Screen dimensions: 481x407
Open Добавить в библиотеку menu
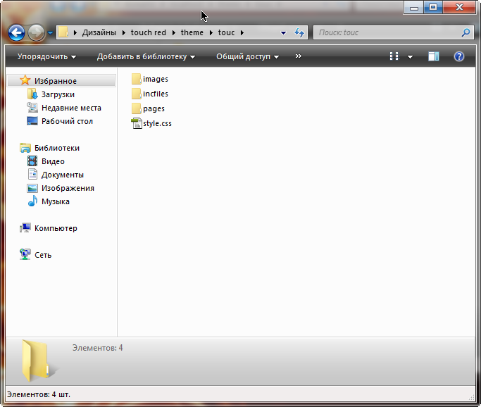[x=146, y=56]
